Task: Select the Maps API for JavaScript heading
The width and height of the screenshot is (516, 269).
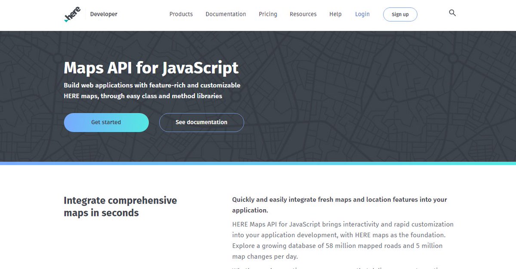Action: (151, 68)
